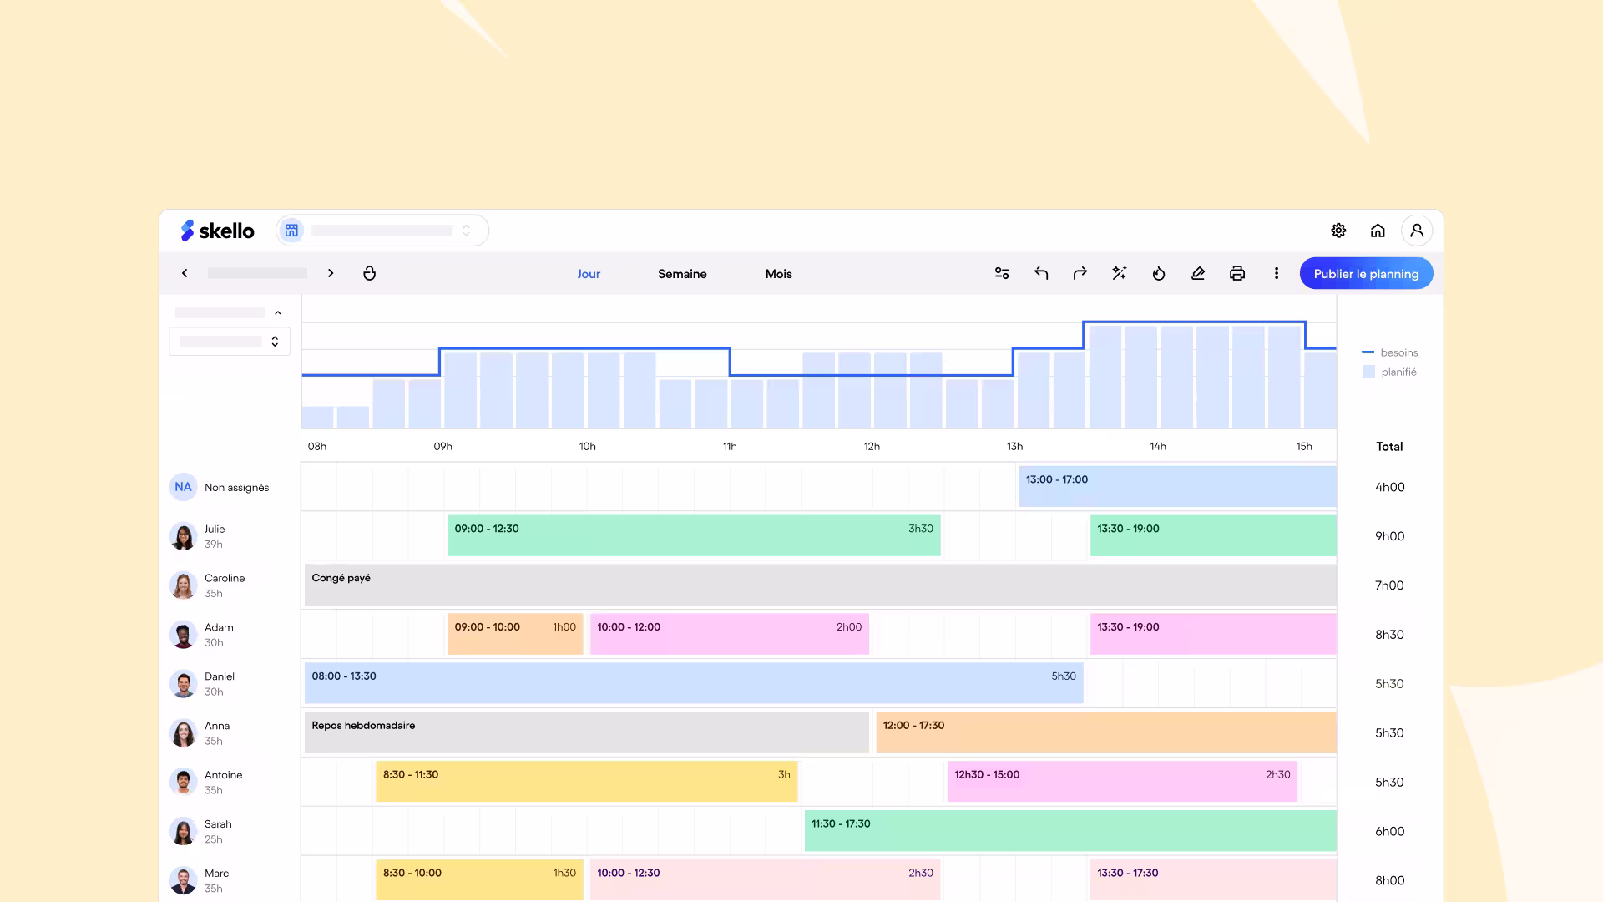Screen dimensions: 1603x902
Task: Click the light blue planifié legend swatch
Action: tap(1368, 372)
